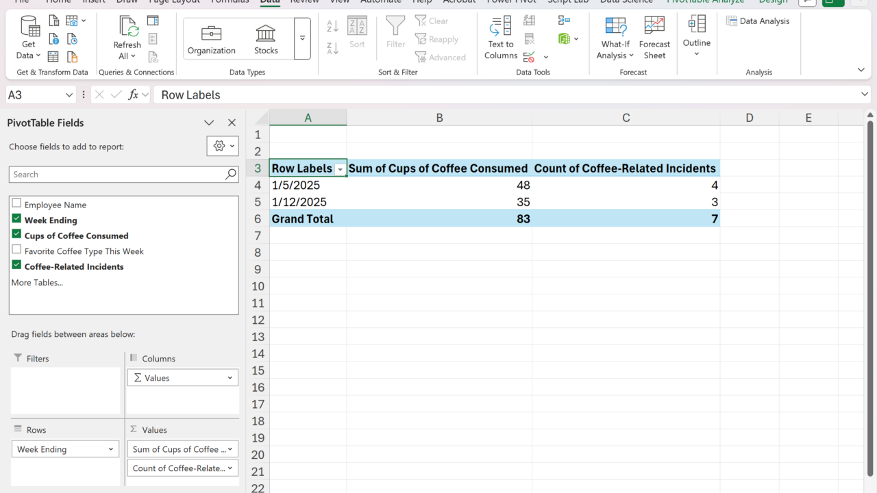
Task: Click the field Search box
Action: [118, 175]
